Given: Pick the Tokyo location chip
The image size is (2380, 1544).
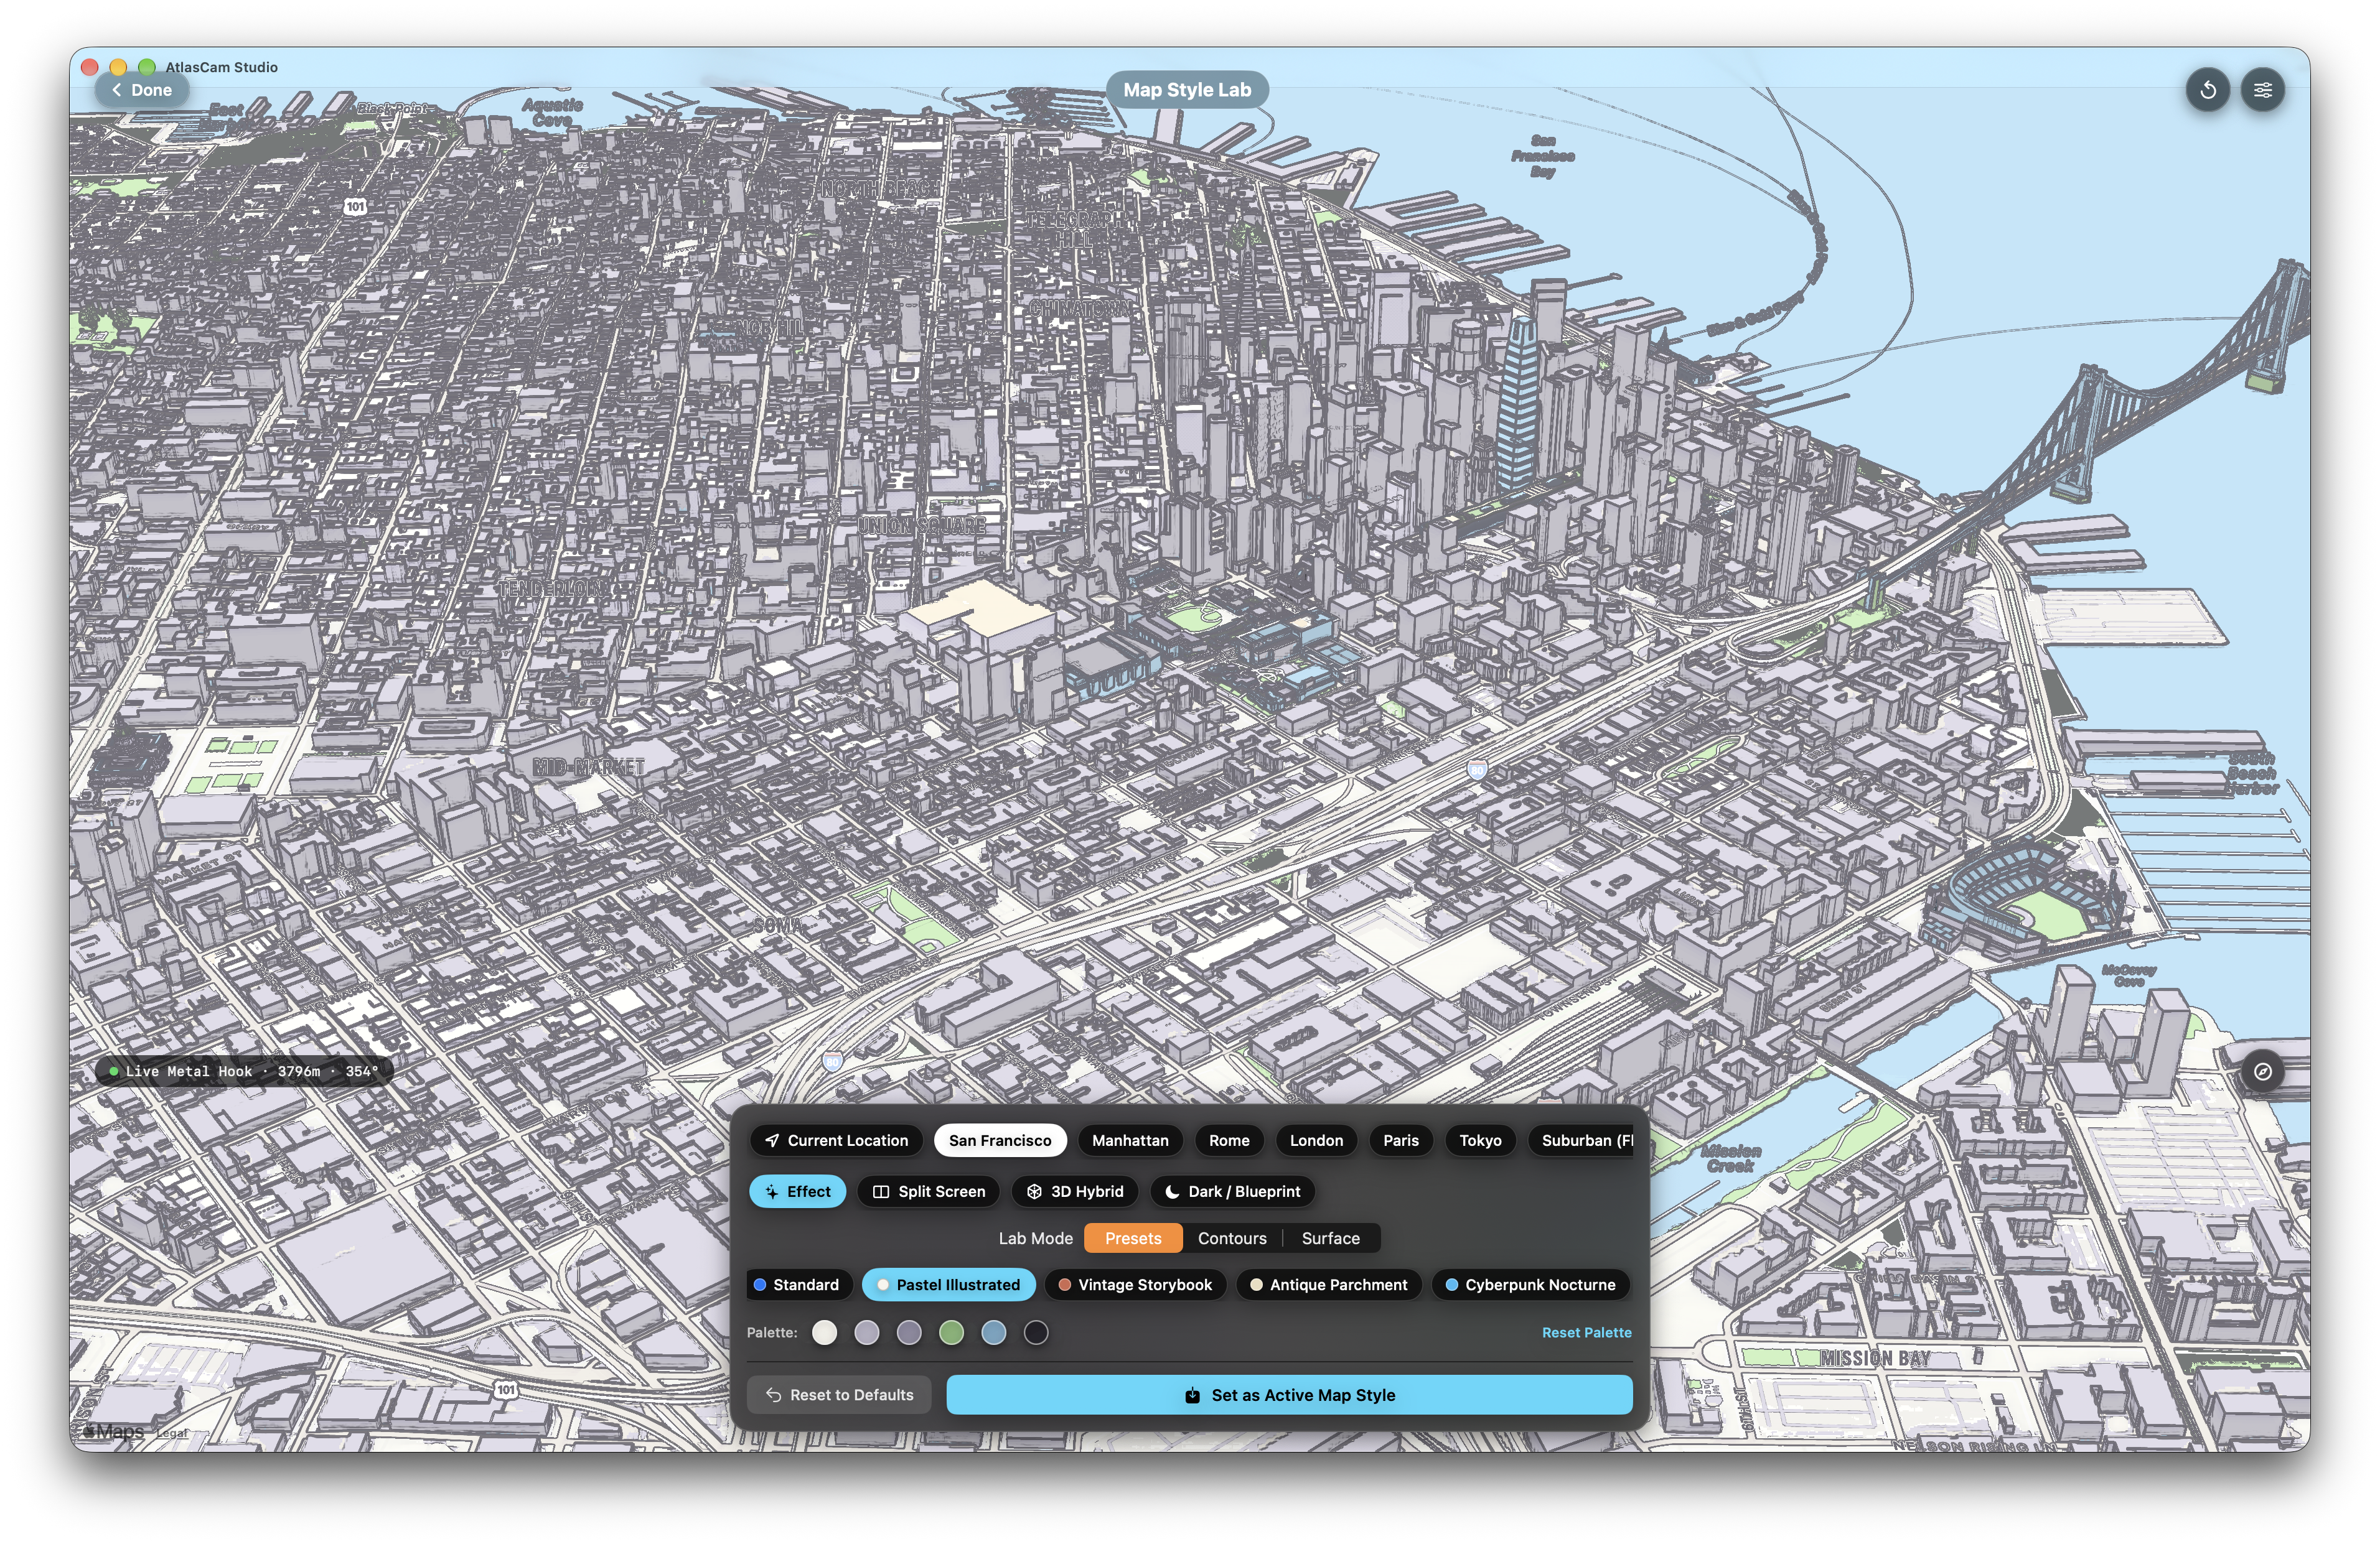Looking at the screenshot, I should click(x=1480, y=1140).
